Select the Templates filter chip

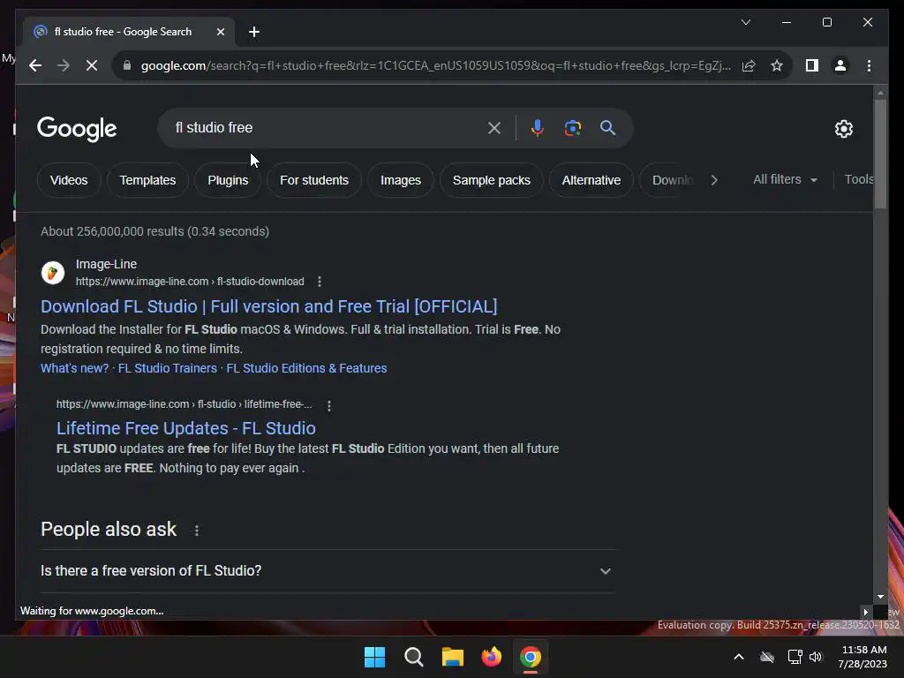point(147,180)
